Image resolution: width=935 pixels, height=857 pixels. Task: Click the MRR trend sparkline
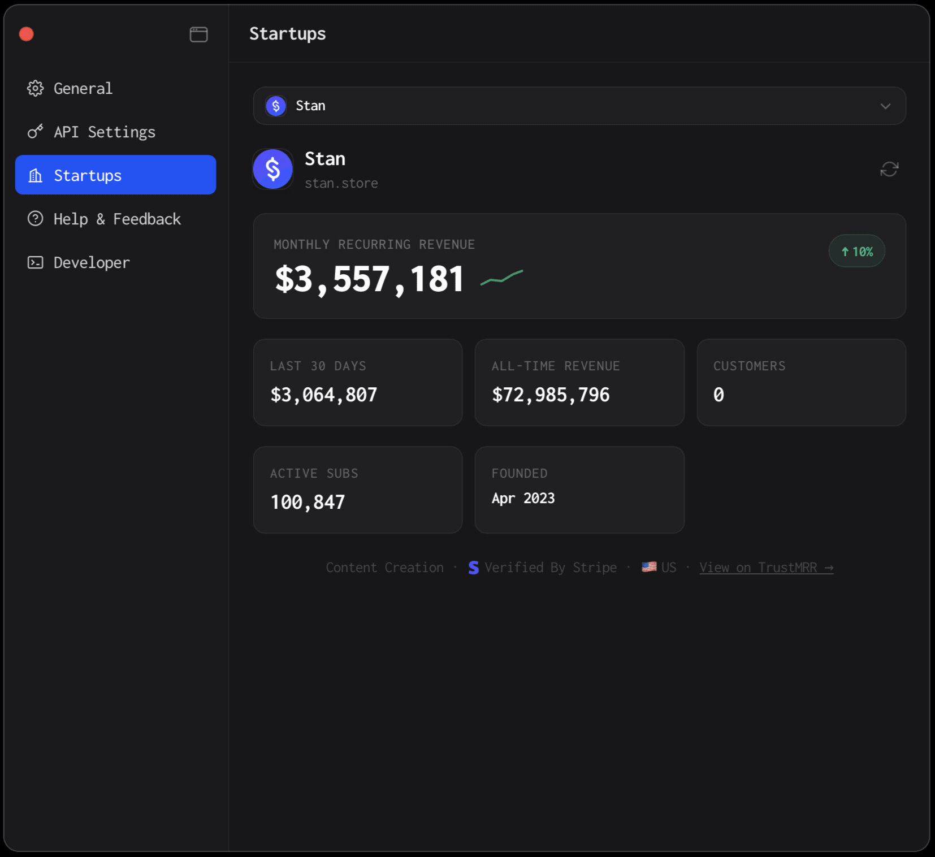(x=501, y=278)
